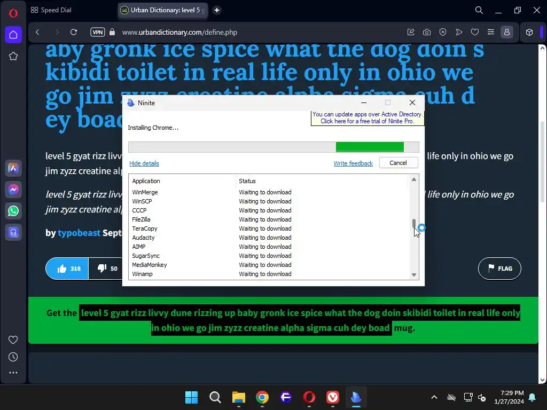Click the Opera sidebar Home icon
The height and width of the screenshot is (410, 547).
[13, 35]
